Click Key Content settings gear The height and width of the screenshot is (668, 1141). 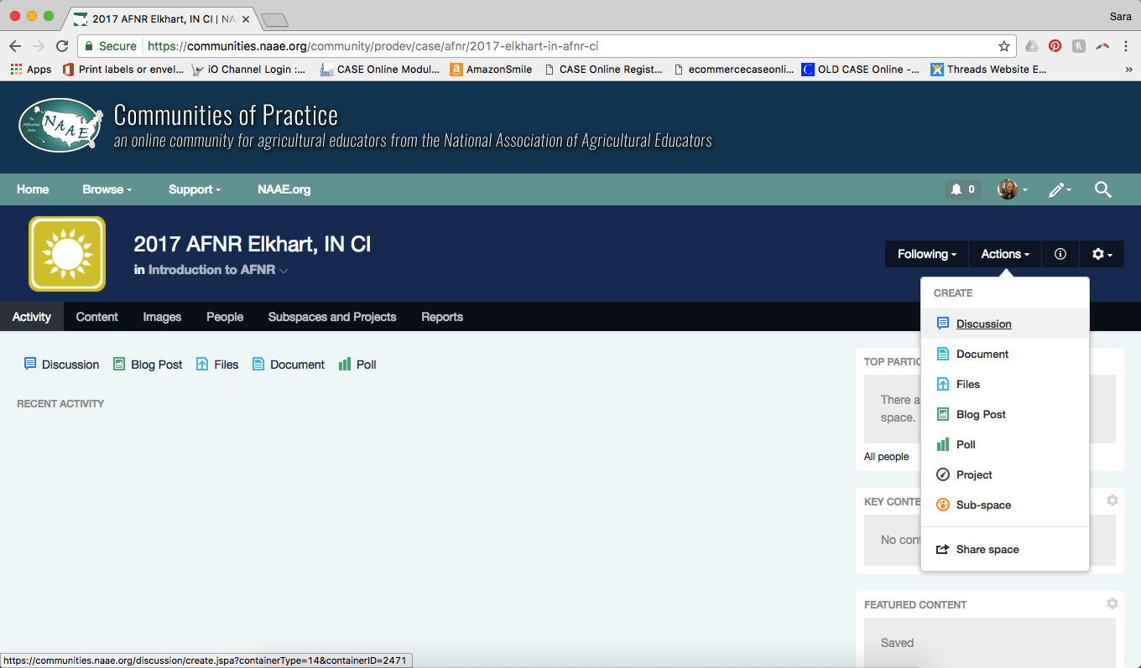click(x=1112, y=500)
